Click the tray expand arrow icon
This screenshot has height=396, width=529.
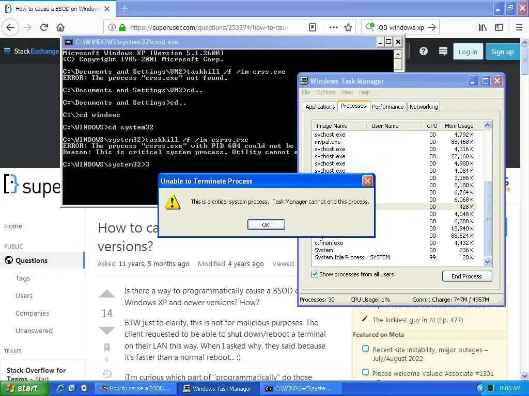pyautogui.click(x=480, y=388)
